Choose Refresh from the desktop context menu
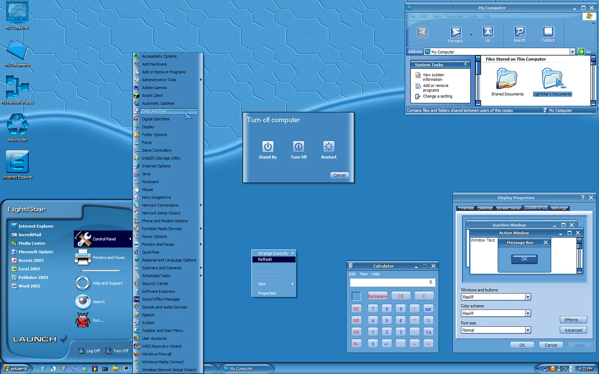 [274, 259]
